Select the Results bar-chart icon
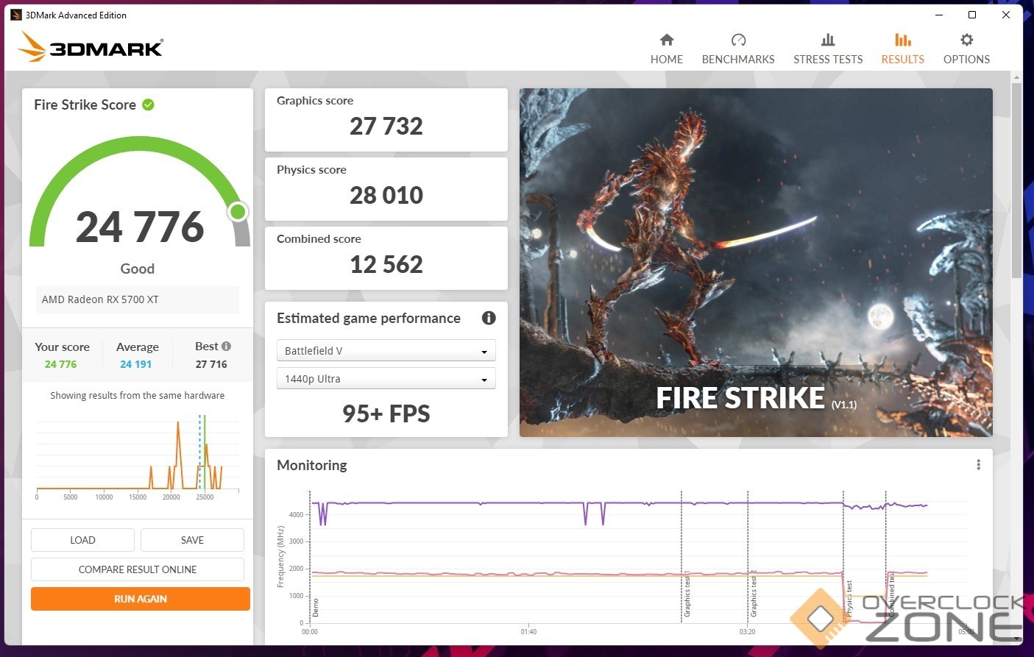Screen dimensions: 1034x657 tap(902, 40)
